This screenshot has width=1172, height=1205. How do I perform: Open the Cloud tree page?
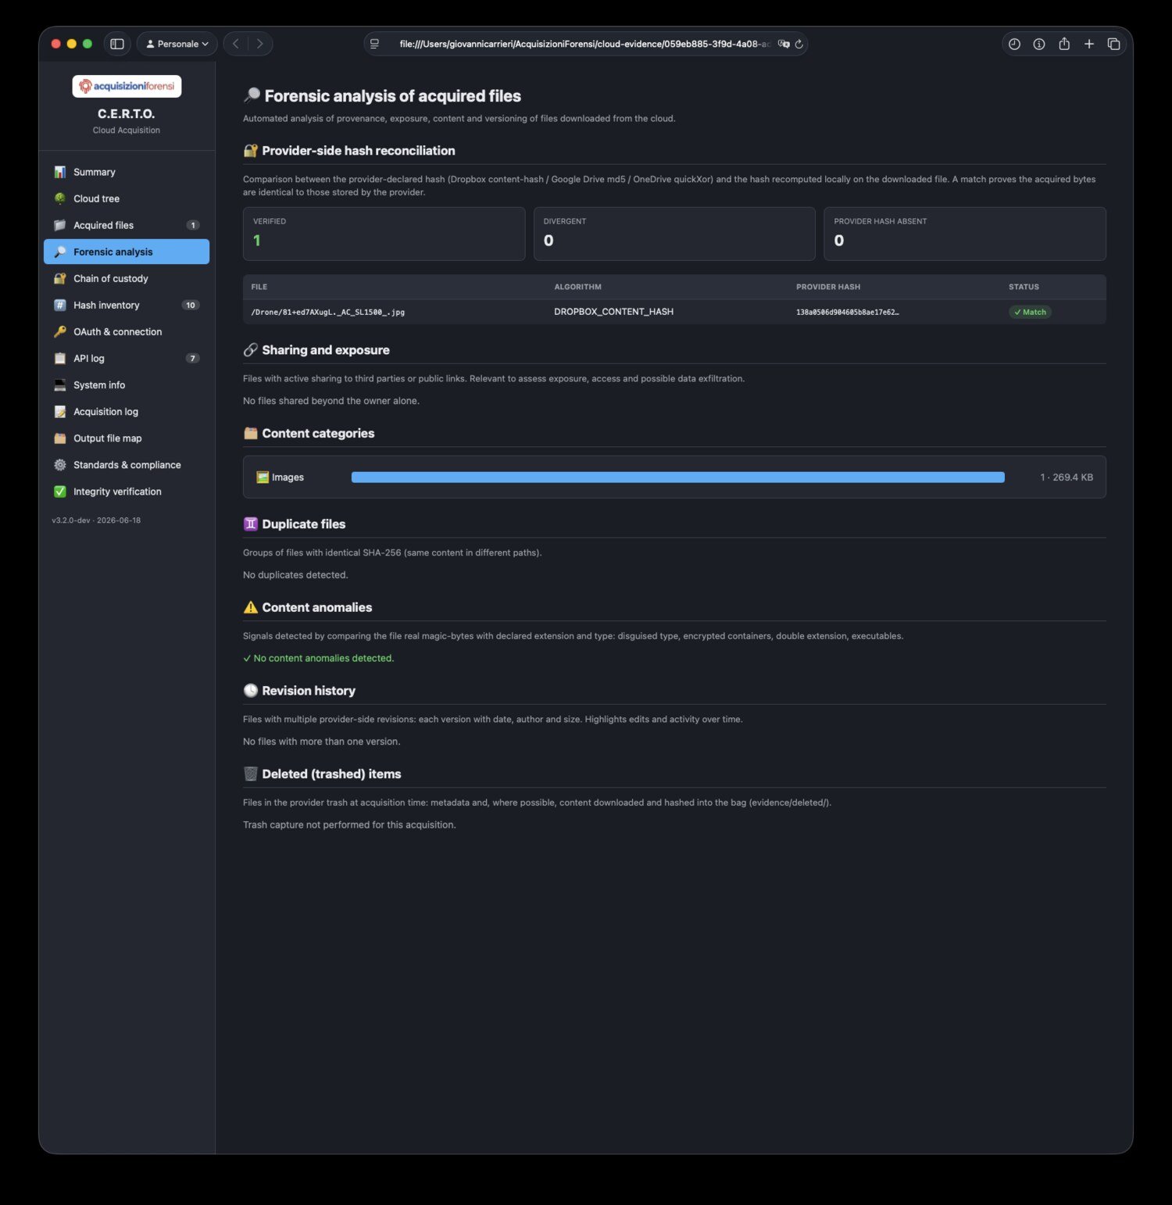pos(127,198)
